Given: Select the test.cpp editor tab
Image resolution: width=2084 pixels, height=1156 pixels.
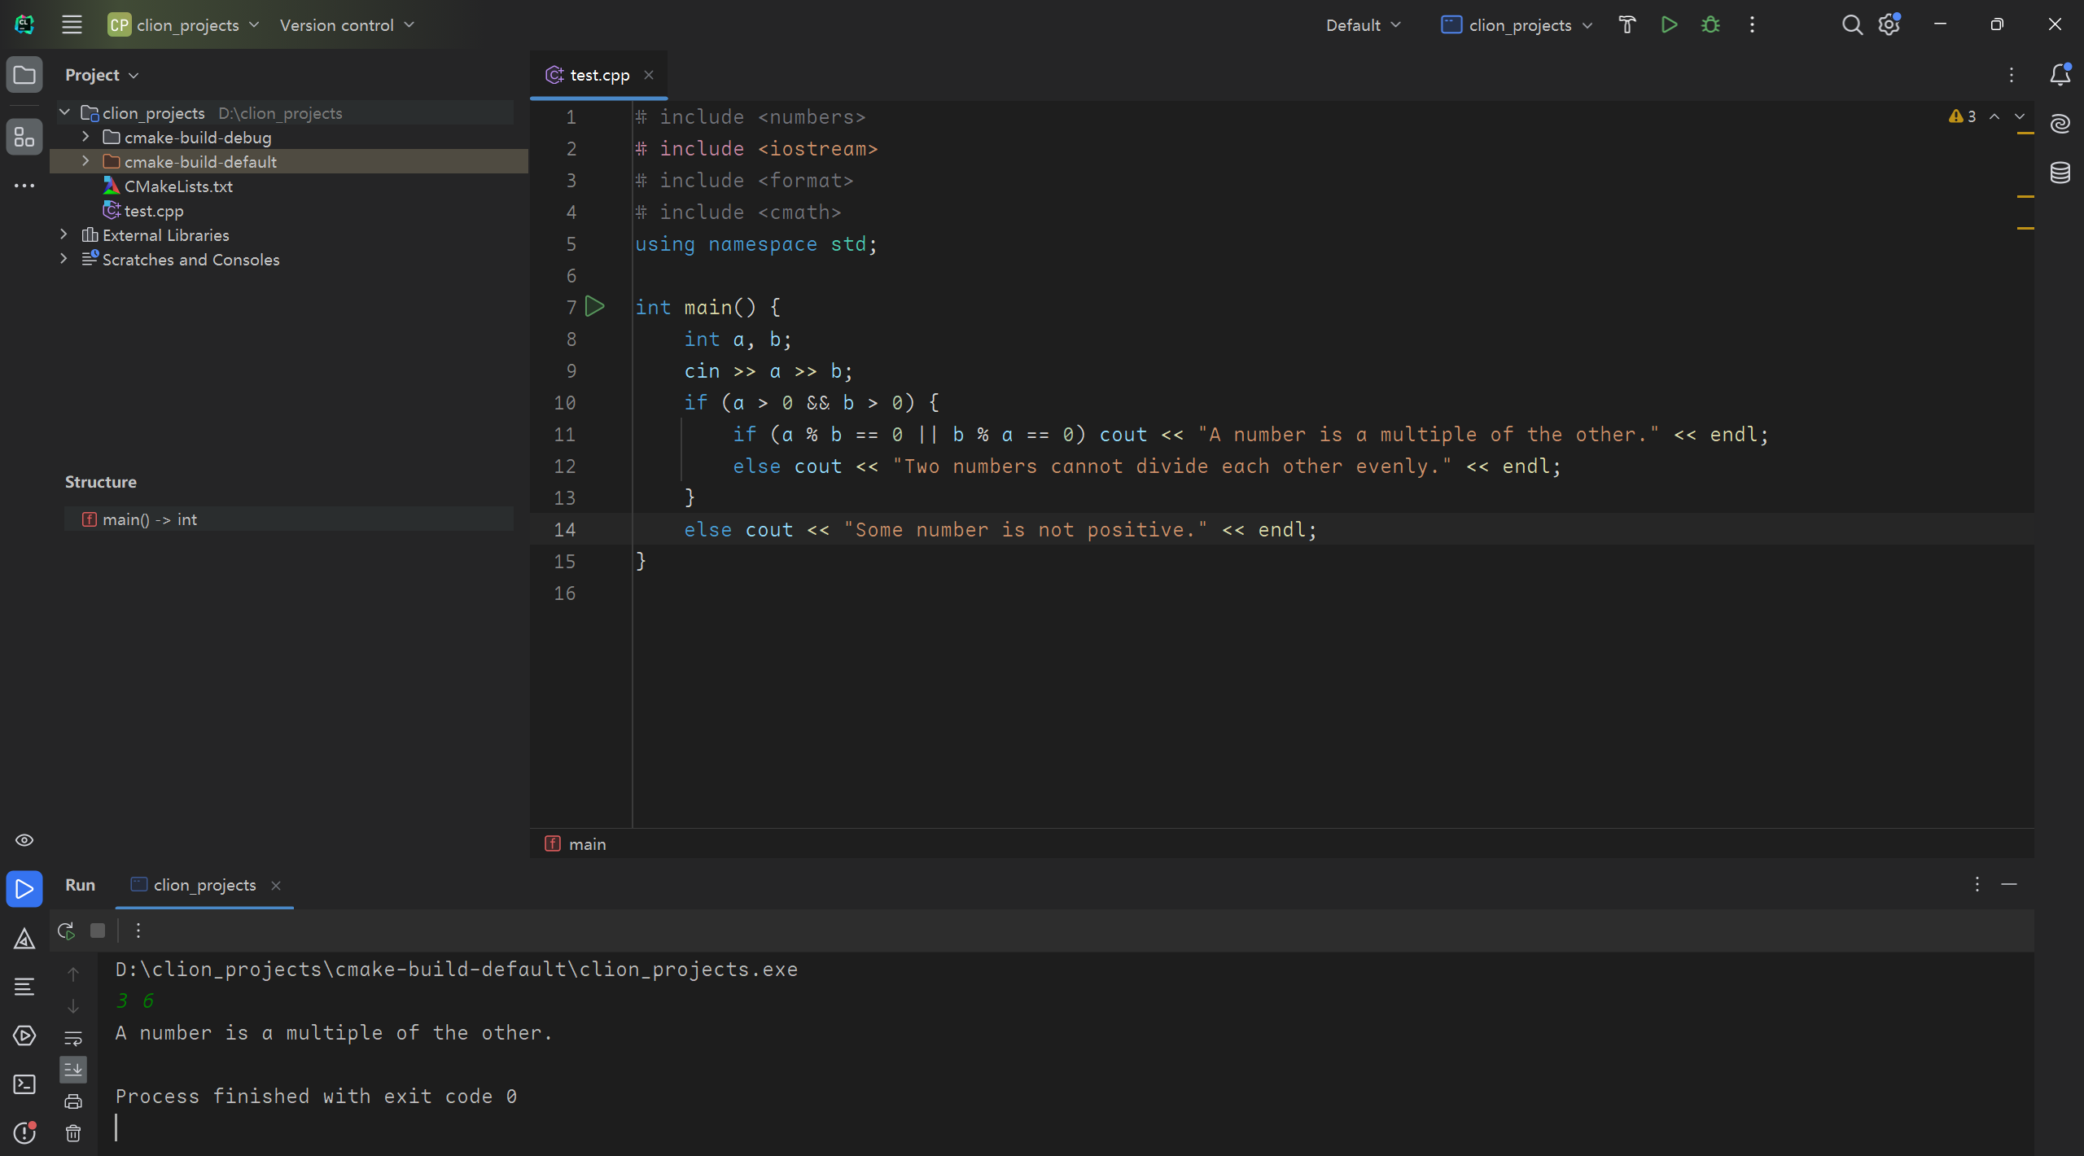Looking at the screenshot, I should [598, 75].
